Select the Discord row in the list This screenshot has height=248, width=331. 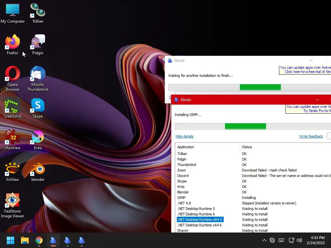(x=253, y=176)
